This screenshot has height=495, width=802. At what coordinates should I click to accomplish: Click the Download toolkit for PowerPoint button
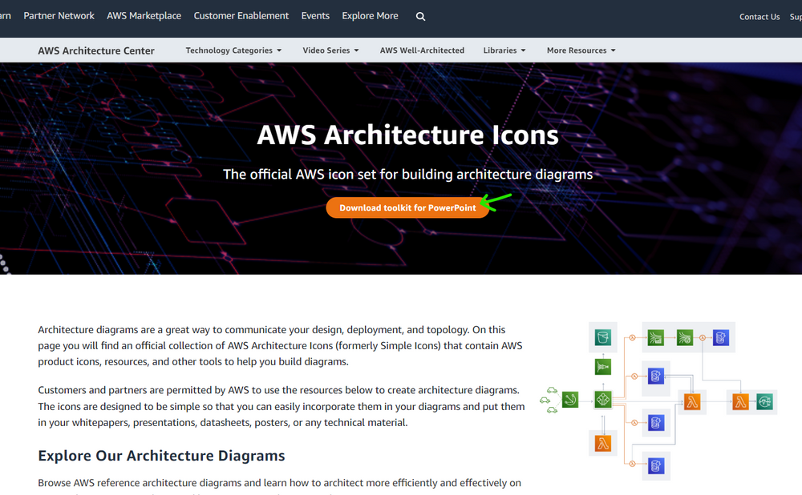point(408,207)
